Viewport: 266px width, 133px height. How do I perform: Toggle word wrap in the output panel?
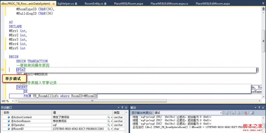pyautogui.click(x=252, y=113)
